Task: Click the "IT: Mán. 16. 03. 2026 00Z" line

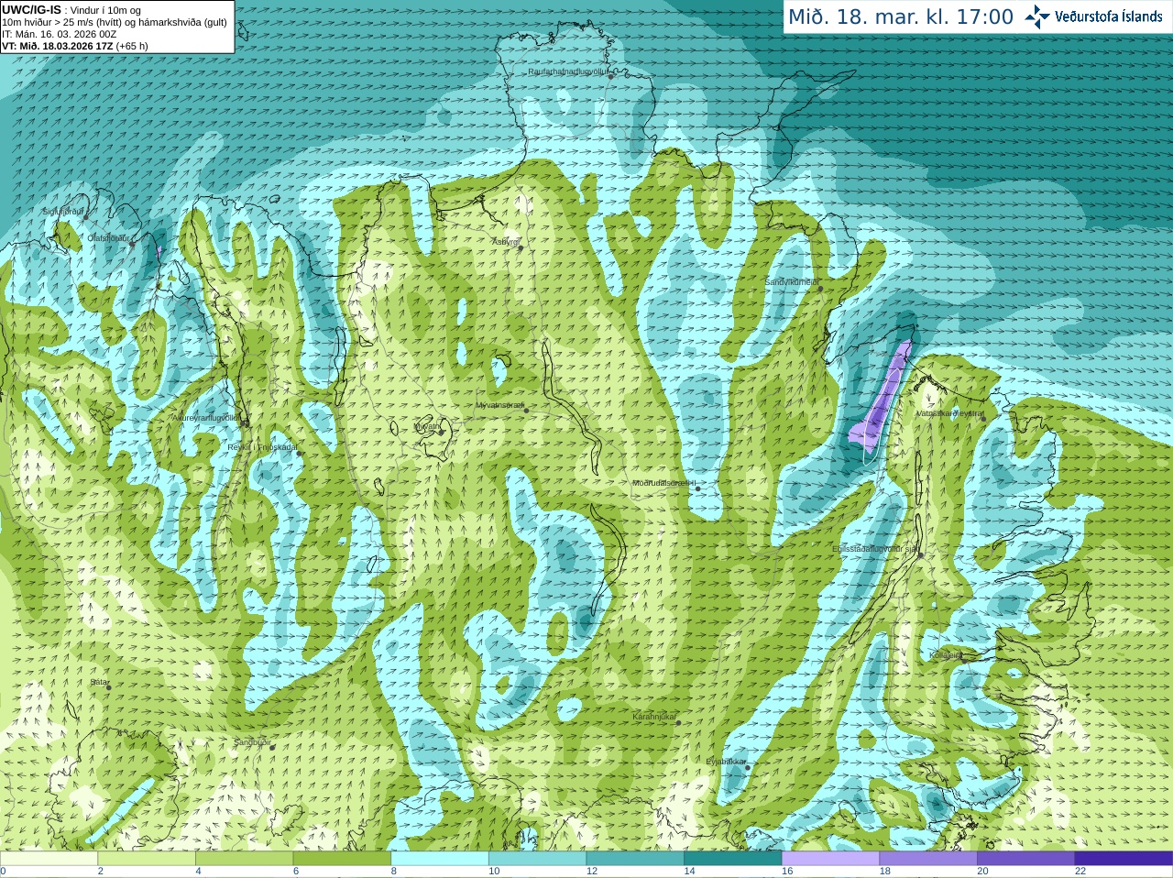Action: (60, 34)
